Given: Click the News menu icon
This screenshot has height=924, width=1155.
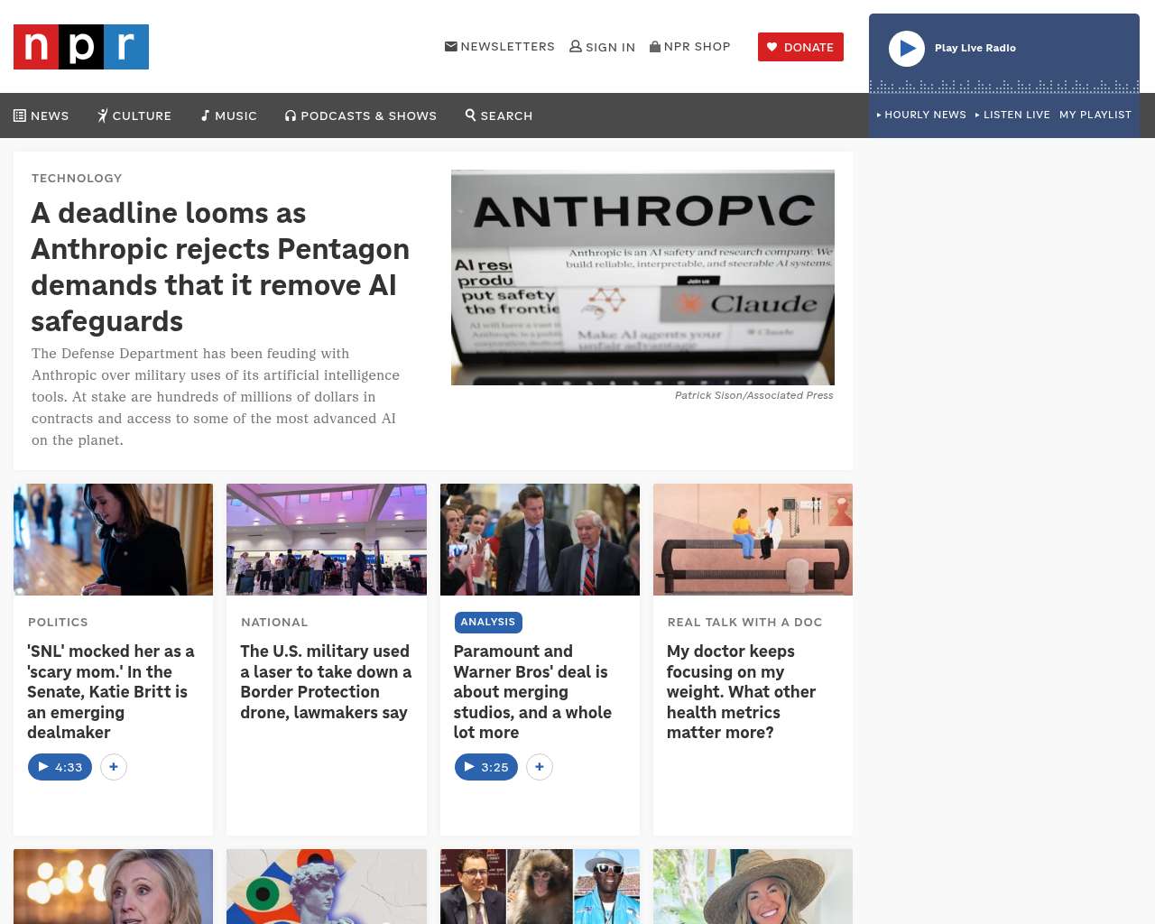Looking at the screenshot, I should click(20, 115).
